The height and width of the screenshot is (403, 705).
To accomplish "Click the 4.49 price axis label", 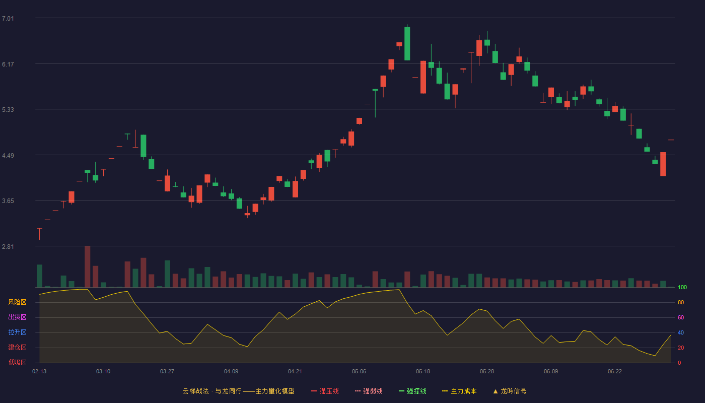I will point(8,156).
